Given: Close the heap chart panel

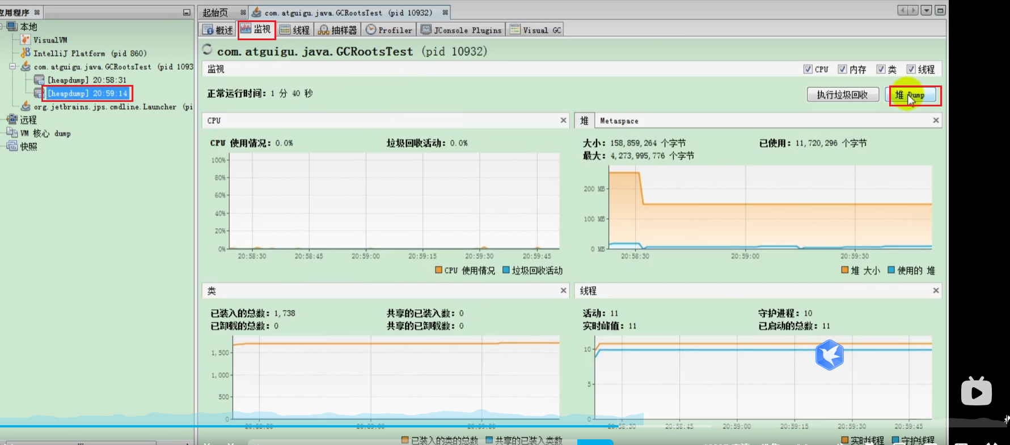Looking at the screenshot, I should (936, 120).
